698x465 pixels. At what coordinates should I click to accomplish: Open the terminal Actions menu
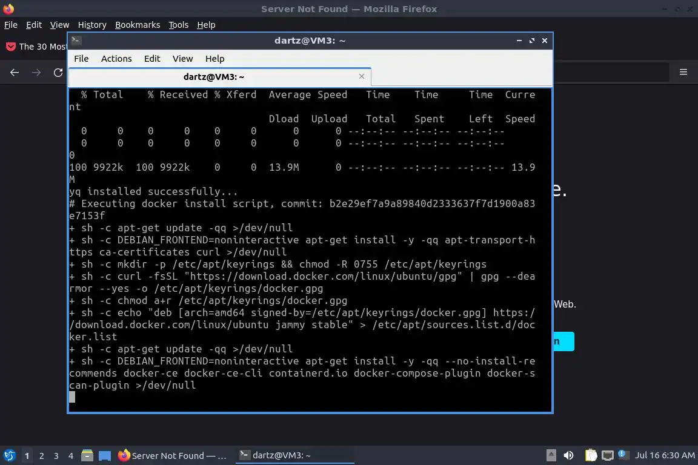(x=116, y=59)
